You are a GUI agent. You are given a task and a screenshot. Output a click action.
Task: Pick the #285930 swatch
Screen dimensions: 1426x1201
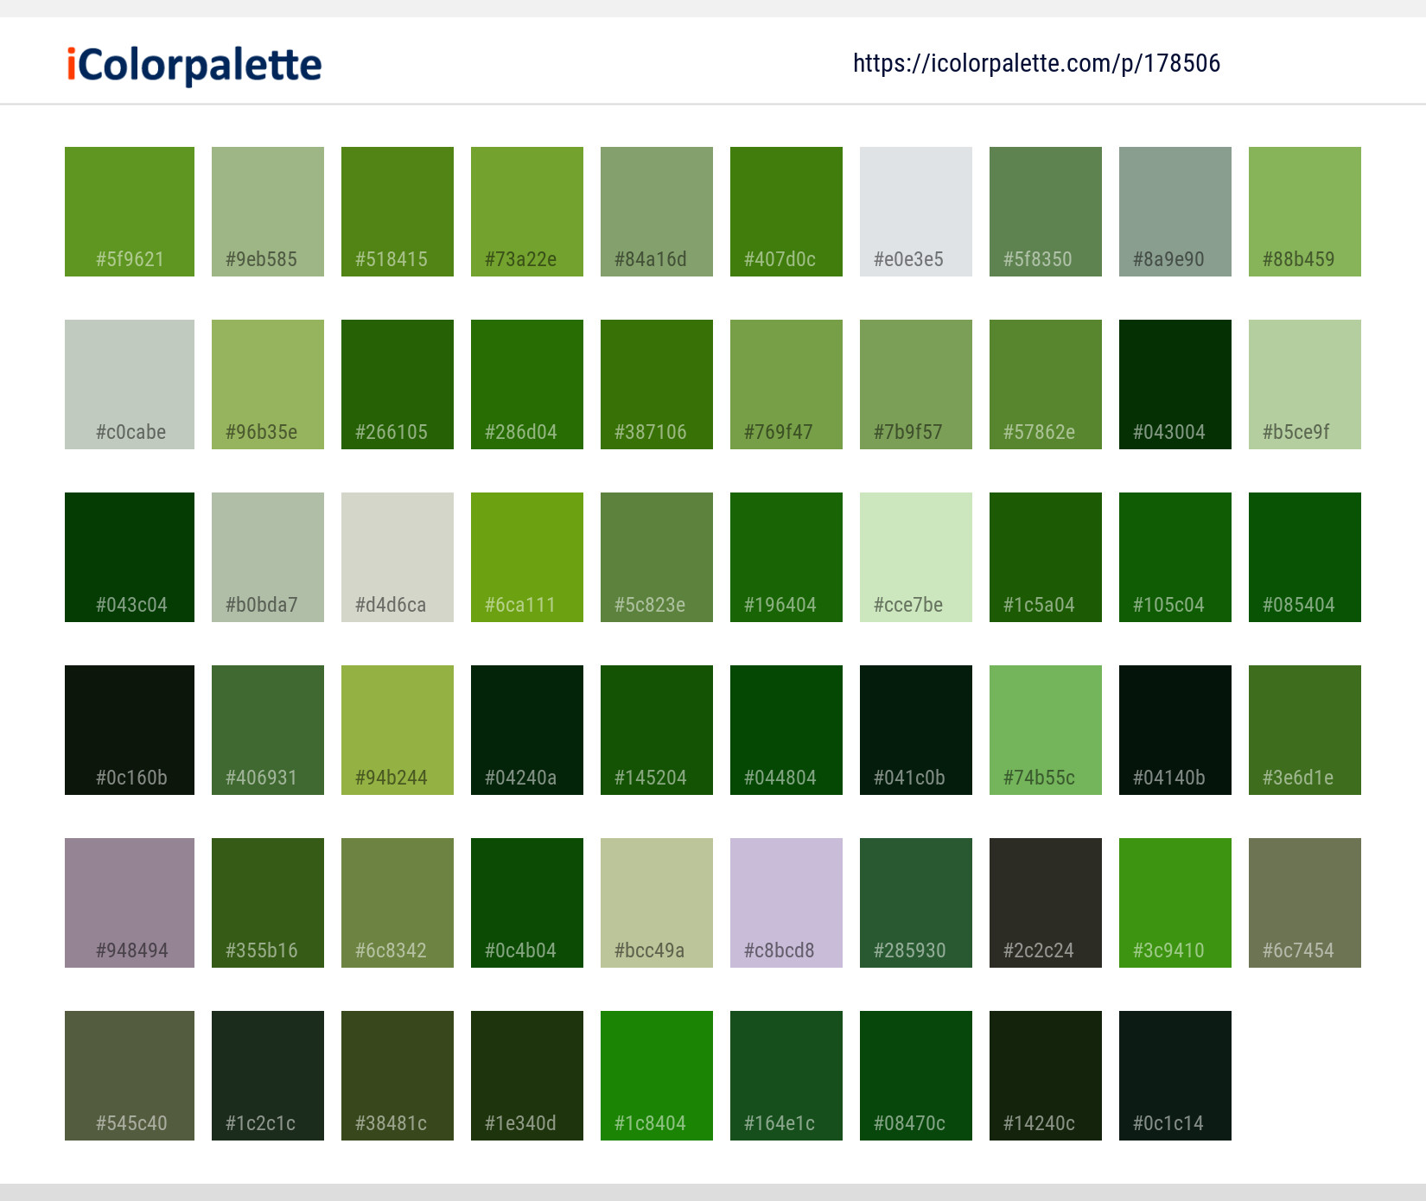coord(916,903)
